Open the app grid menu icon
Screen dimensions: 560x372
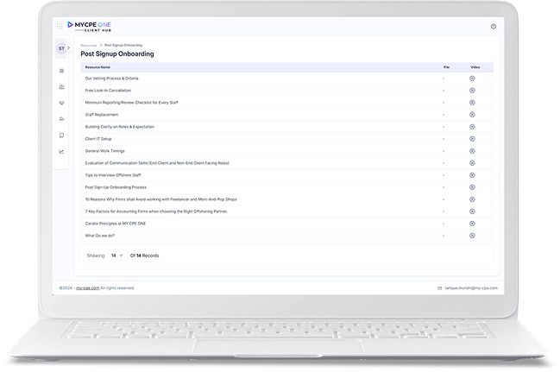[60, 26]
